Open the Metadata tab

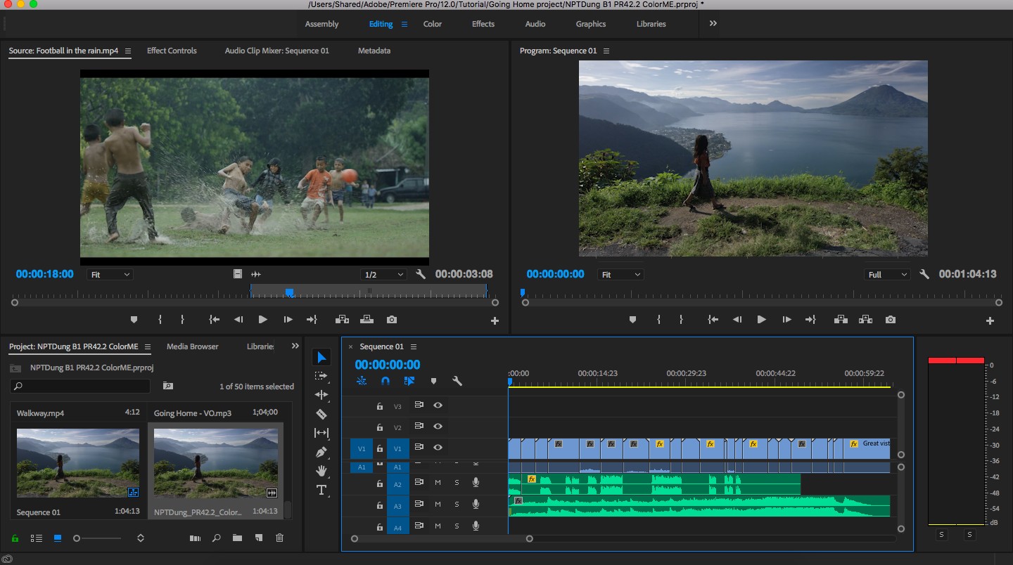(374, 51)
